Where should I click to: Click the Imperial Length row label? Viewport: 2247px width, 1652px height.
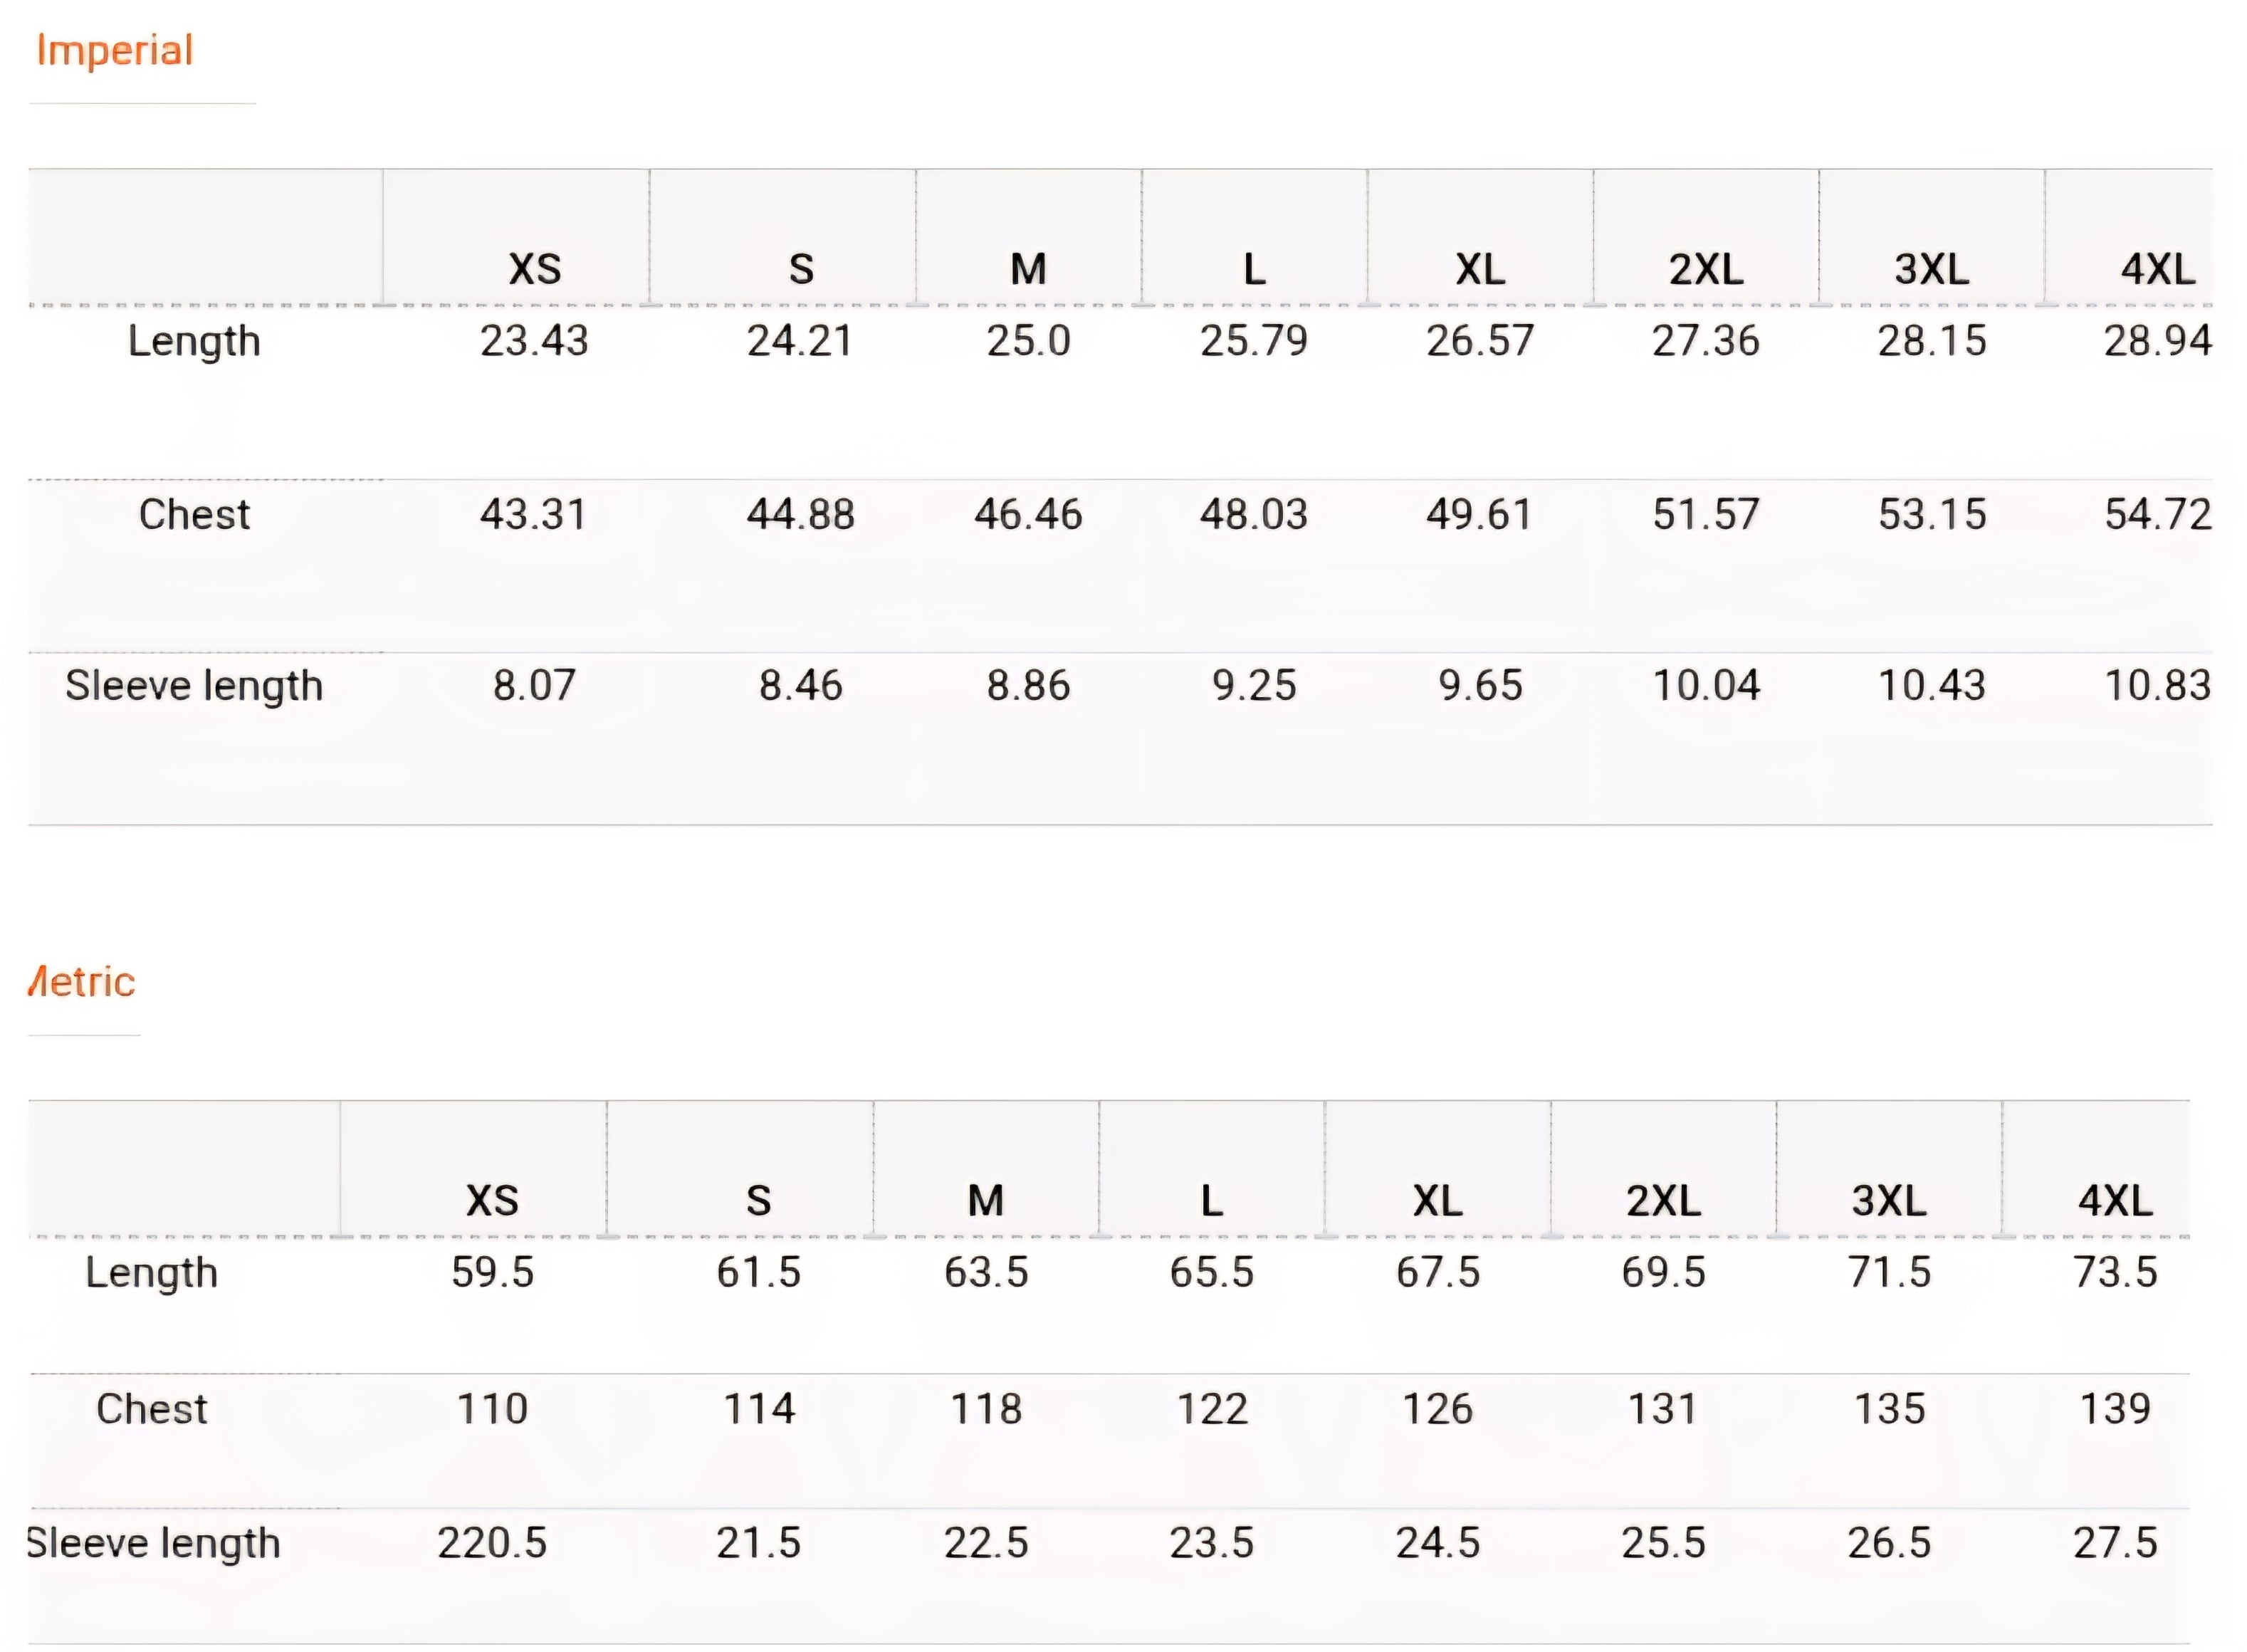tap(194, 342)
